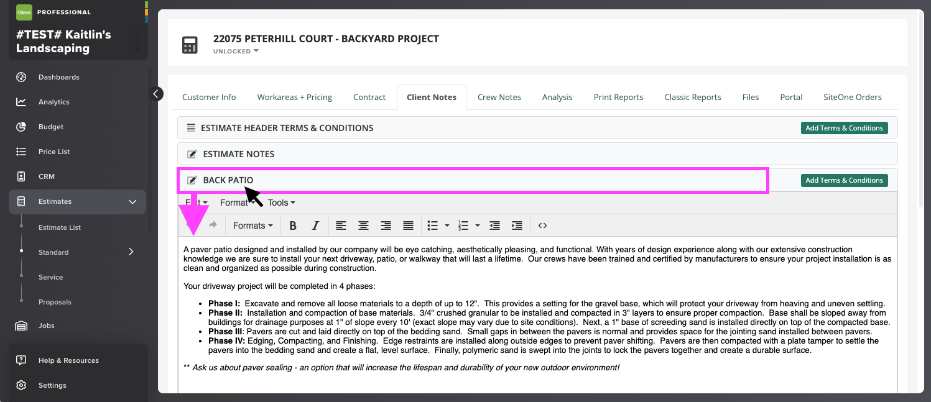This screenshot has width=931, height=402.
Task: Open the numbered list style dropdown arrow
Action: pos(477,226)
